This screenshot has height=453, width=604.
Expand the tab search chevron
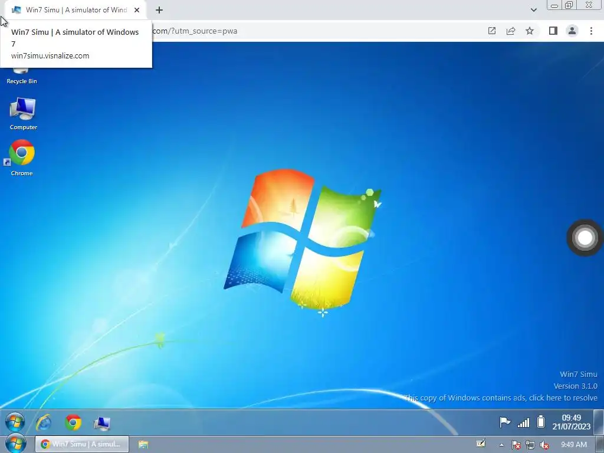coord(533,10)
